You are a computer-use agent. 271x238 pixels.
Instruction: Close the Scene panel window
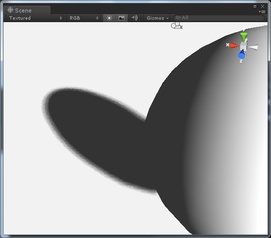click(x=262, y=7)
